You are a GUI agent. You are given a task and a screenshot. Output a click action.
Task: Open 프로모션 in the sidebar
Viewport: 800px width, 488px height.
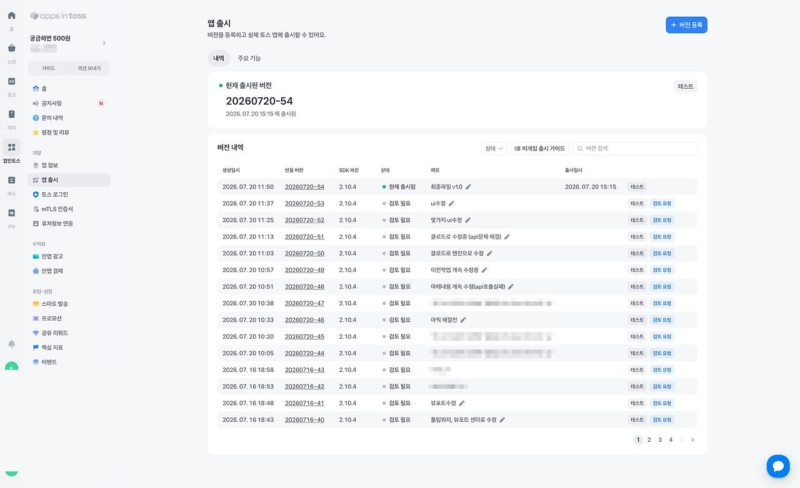coord(69,318)
